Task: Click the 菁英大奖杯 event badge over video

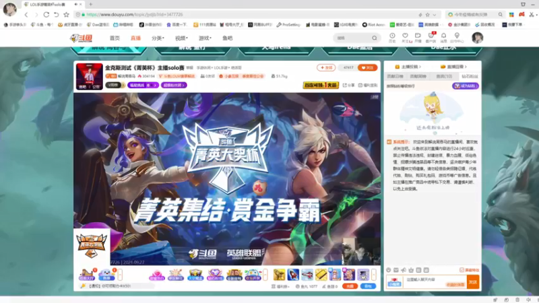Action: click(92, 246)
